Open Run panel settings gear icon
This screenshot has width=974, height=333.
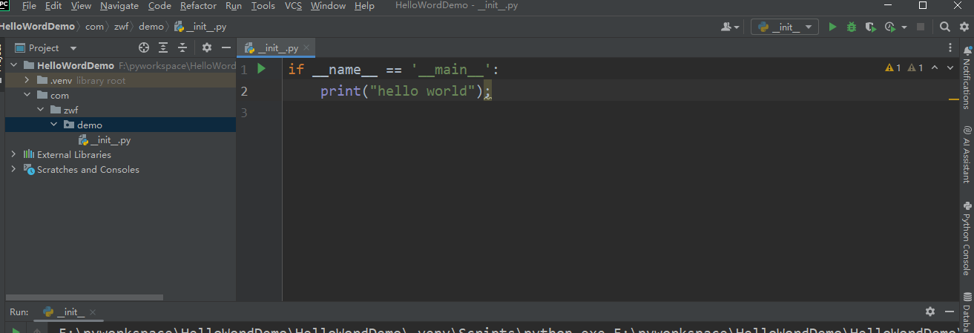pyautogui.click(x=930, y=311)
